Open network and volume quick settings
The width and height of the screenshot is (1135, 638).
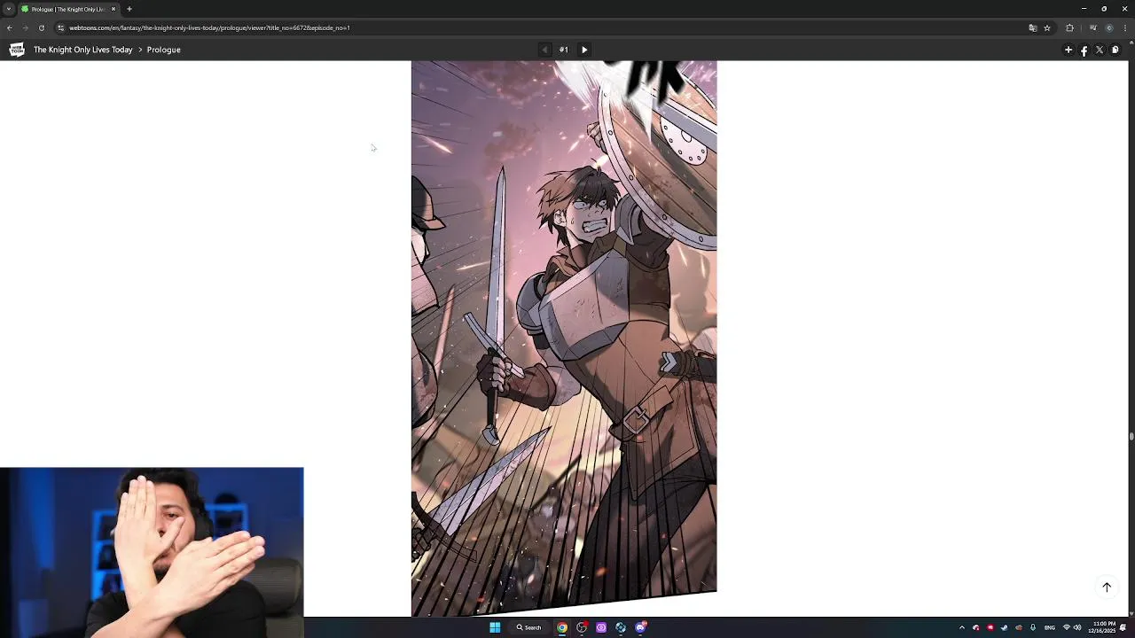tap(1072, 627)
